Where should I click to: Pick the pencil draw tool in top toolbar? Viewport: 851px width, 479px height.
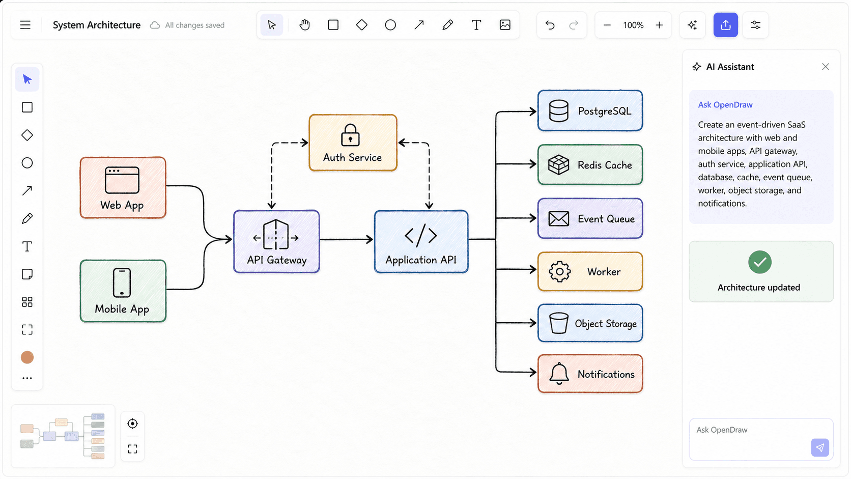(x=448, y=25)
